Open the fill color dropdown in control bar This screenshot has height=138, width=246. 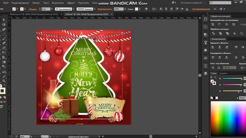point(17,9)
